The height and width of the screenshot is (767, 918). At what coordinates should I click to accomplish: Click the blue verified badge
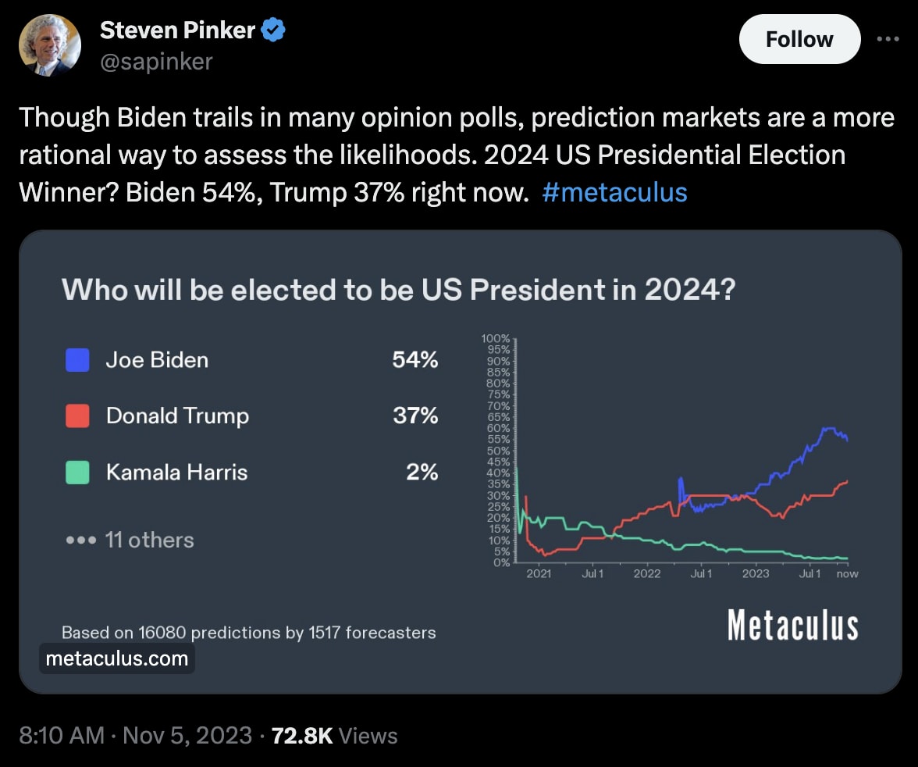pos(273,31)
